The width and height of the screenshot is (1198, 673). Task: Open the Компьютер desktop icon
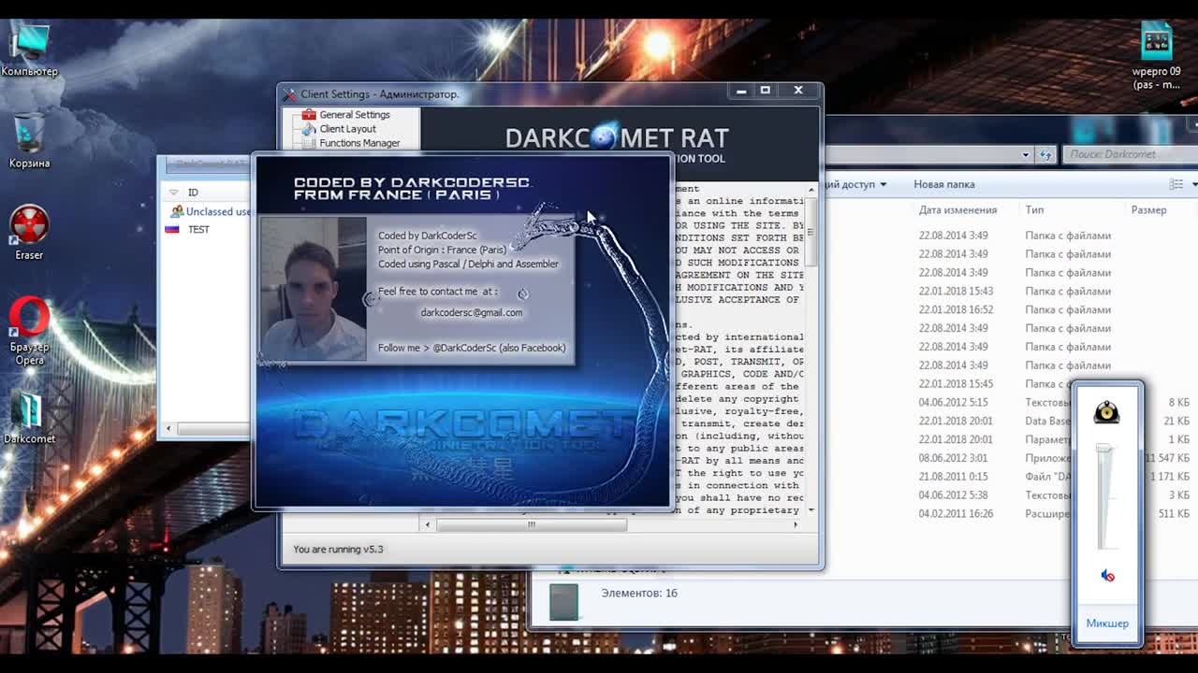(29, 50)
